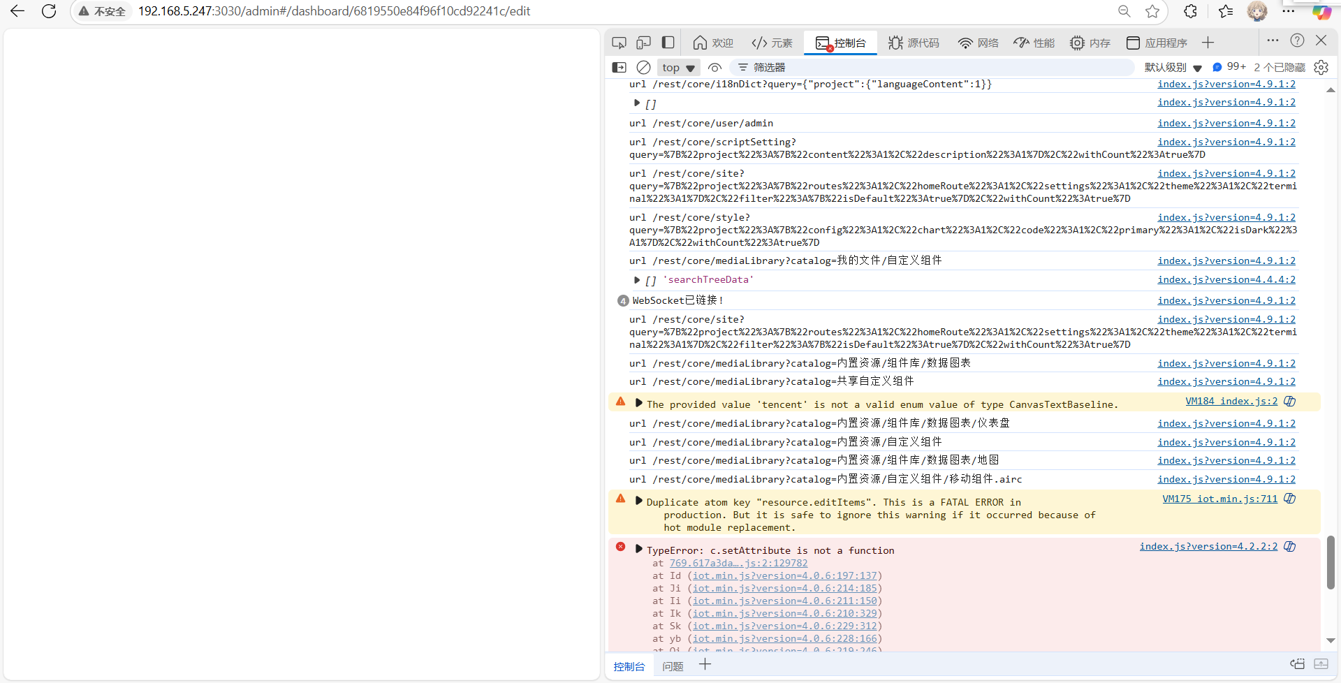Expand the 'searchTreeData' array entry
This screenshot has width=1341, height=683.
coord(637,280)
